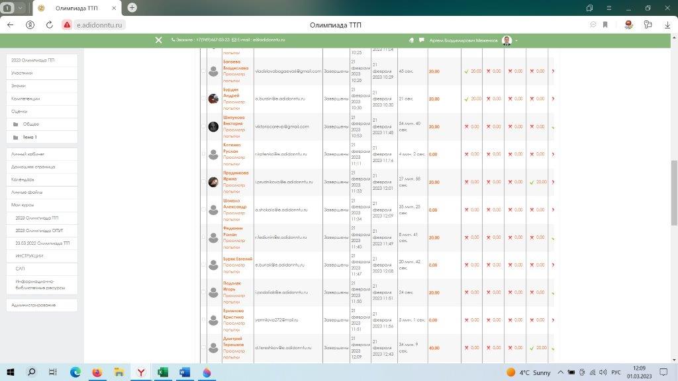Open the browser hamburger menu

point(609,8)
